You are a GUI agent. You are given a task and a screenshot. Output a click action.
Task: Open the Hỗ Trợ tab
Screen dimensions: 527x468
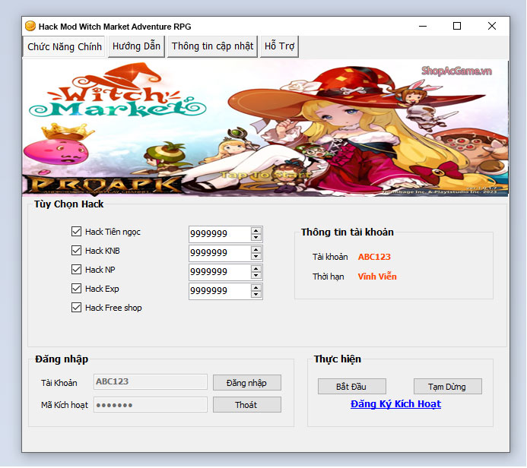coord(279,46)
